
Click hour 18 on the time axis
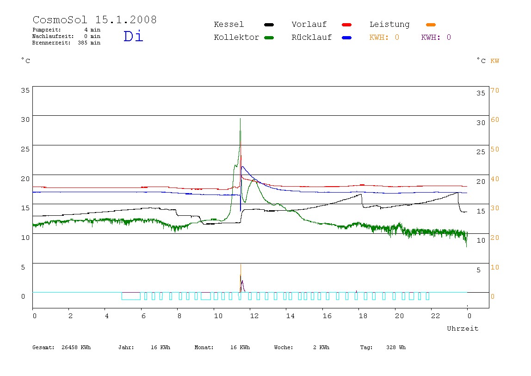[x=363, y=316]
